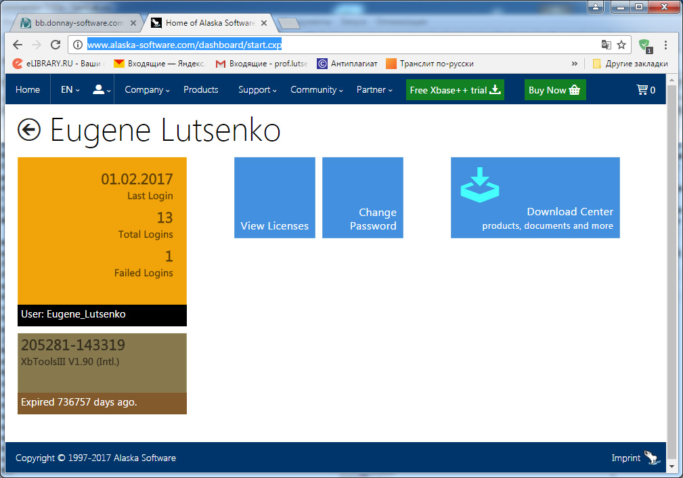Image resolution: width=683 pixels, height=478 pixels.
Task: Click the back arrow beside Eugene Lutsenko
Action: pos(29,129)
